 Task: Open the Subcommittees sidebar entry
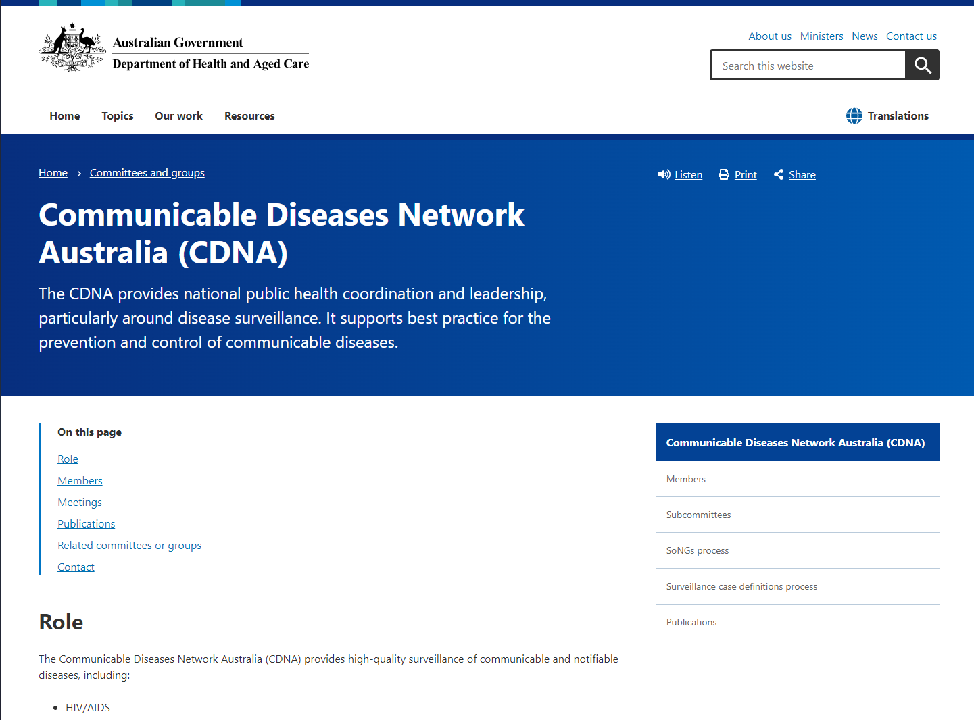[x=698, y=515]
